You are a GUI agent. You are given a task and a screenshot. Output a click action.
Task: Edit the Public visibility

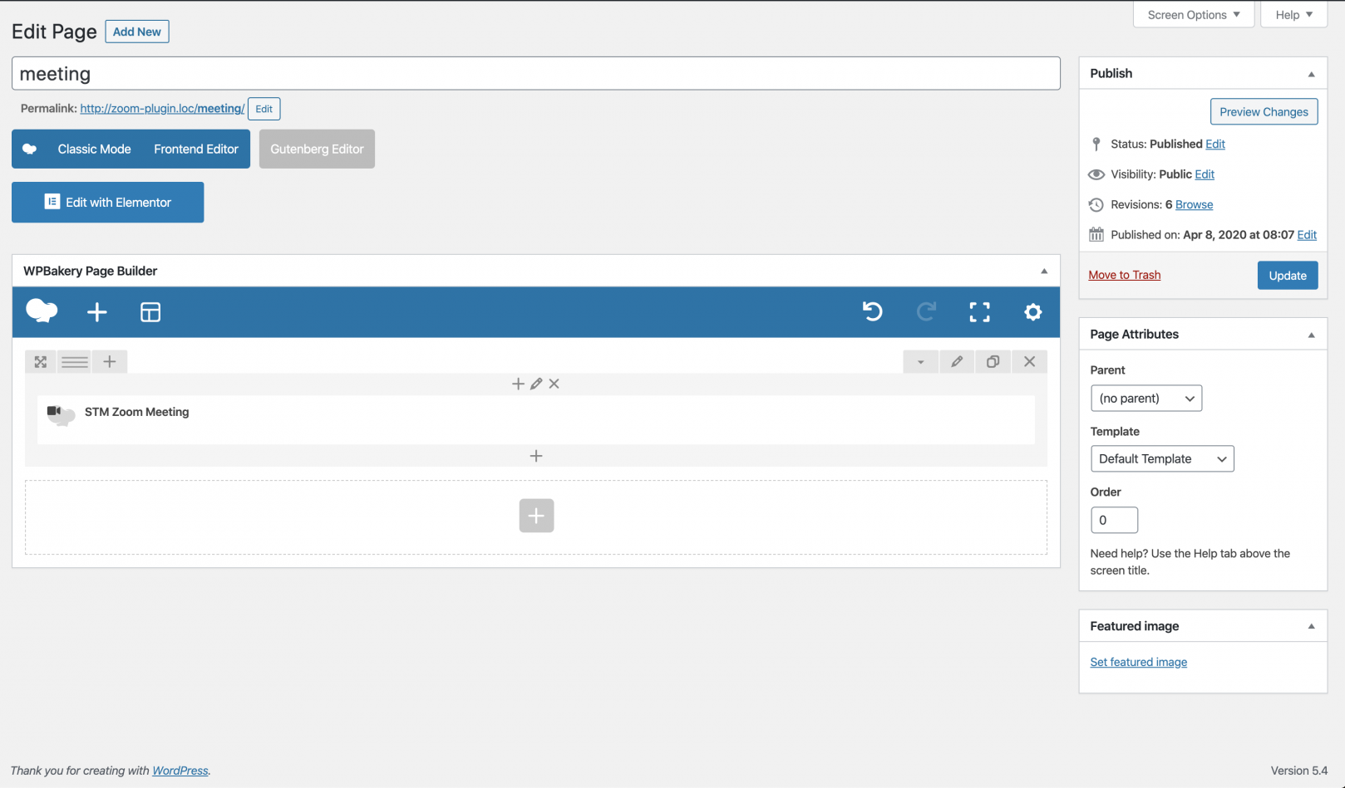pos(1205,174)
